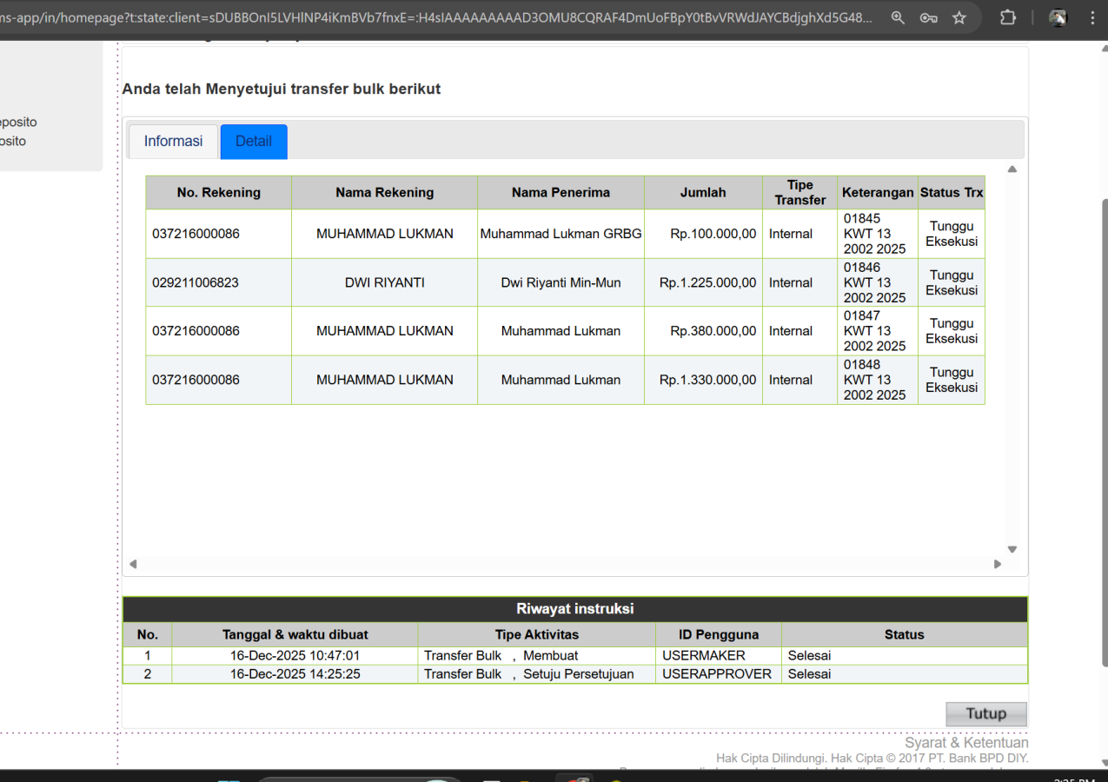
Task: Select the Detail tab
Action: coord(254,142)
